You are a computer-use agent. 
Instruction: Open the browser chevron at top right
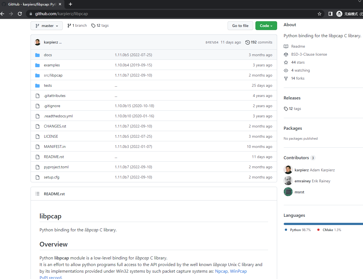tap(360, 2)
